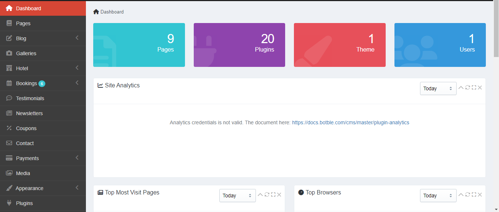Click the Media image icon in sidebar
This screenshot has width=499, height=212.
click(9, 173)
